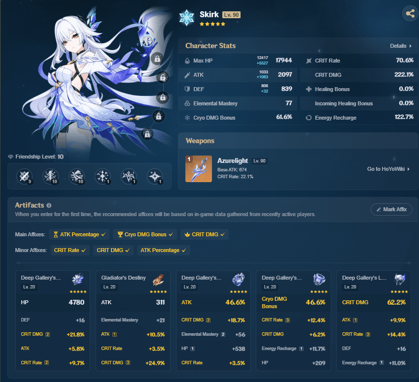Click a padlock icon on the character model

(157, 59)
